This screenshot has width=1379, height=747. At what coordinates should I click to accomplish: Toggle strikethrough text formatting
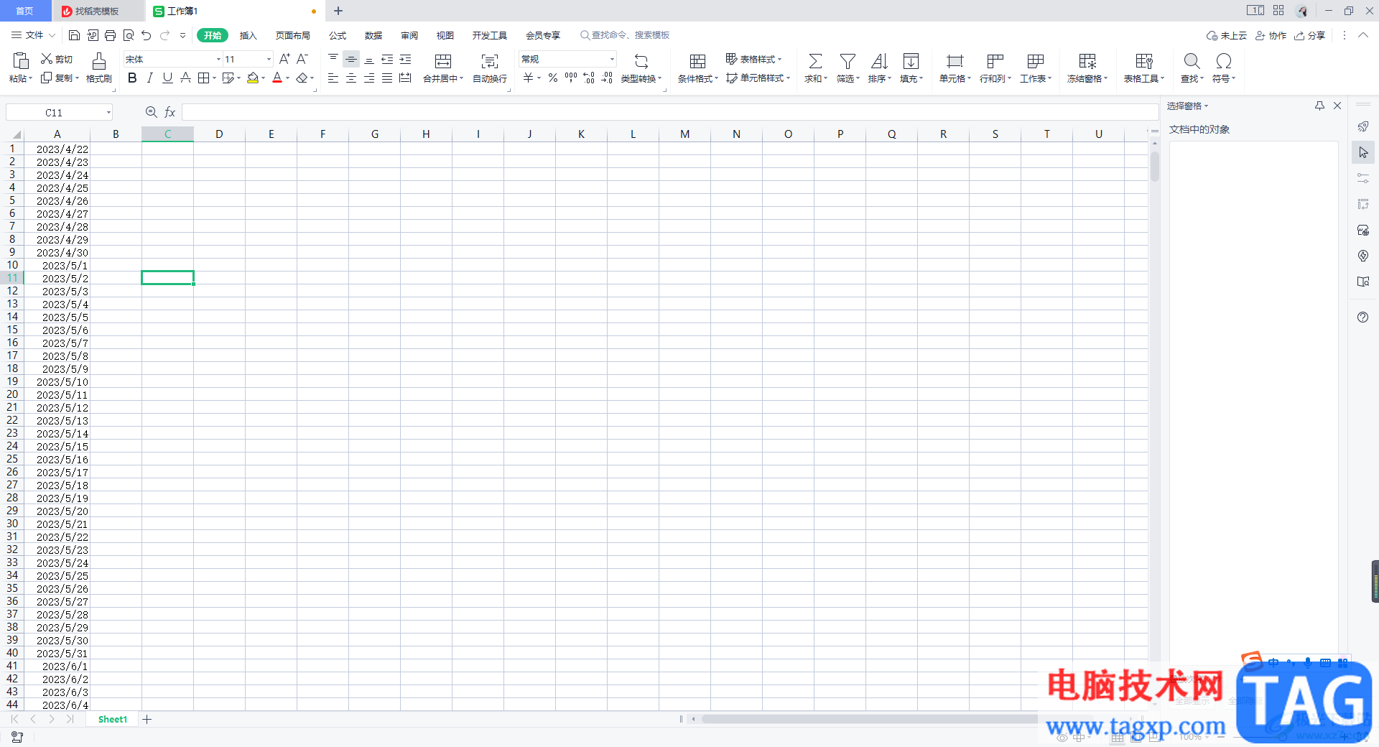(185, 78)
